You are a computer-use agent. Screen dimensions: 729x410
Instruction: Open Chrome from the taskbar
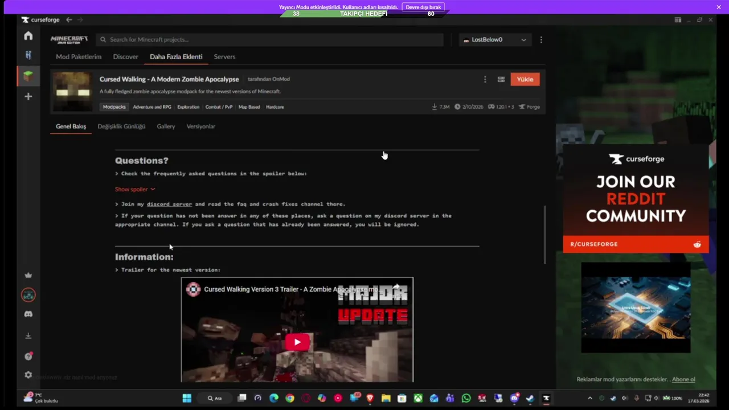[290, 398]
